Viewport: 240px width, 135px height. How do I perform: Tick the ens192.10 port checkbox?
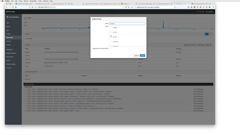111,42
